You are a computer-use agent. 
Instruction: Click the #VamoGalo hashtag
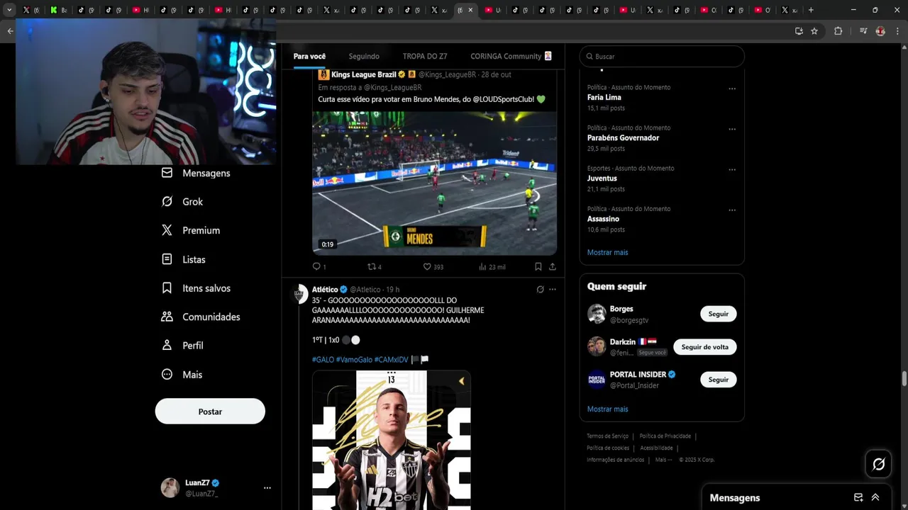(354, 360)
